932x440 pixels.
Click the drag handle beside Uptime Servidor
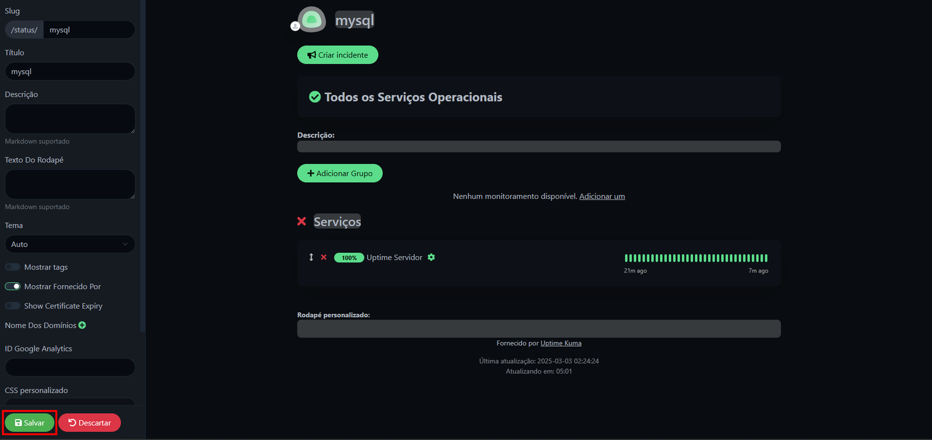tap(311, 257)
